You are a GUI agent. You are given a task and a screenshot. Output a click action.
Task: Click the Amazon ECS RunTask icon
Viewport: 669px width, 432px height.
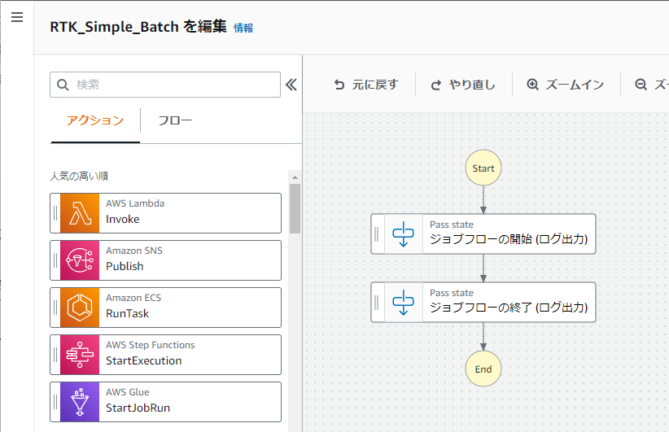(x=80, y=308)
